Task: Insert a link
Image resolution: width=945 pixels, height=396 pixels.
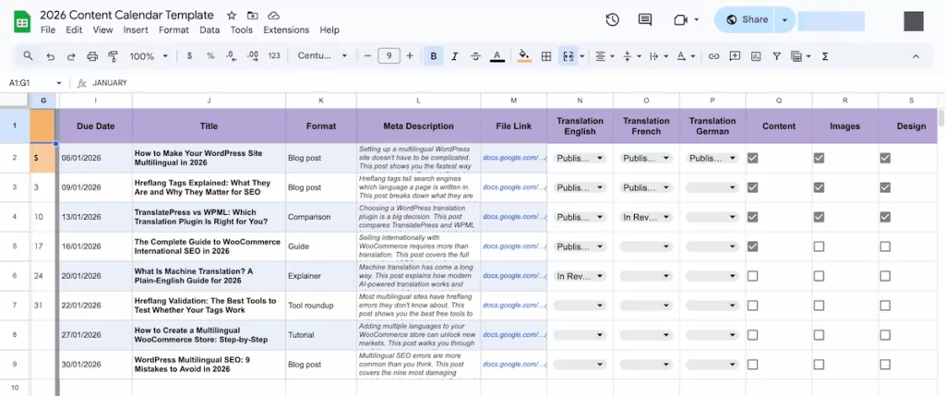Action: pos(713,56)
